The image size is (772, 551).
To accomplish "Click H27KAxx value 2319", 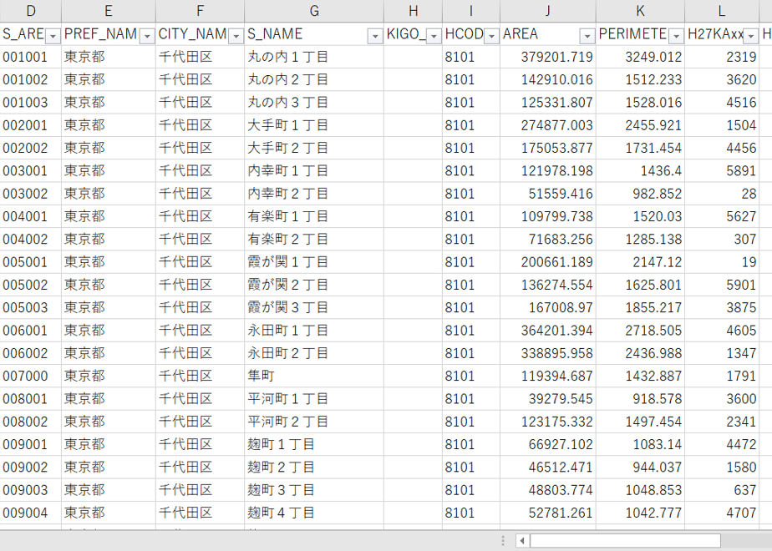I will tap(721, 57).
